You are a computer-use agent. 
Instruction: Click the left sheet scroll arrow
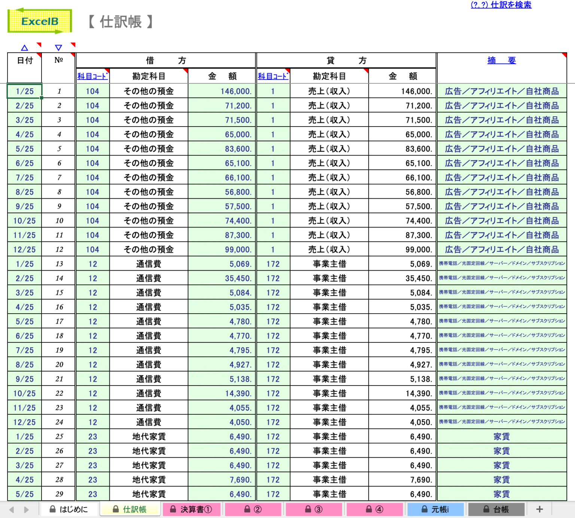pos(12,509)
